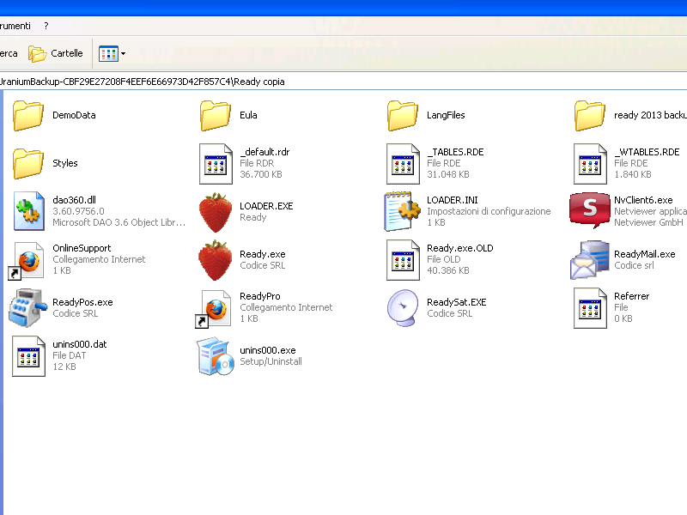Click the ReadySat.EXE satellite dish icon
687x515 pixels.
point(403,308)
